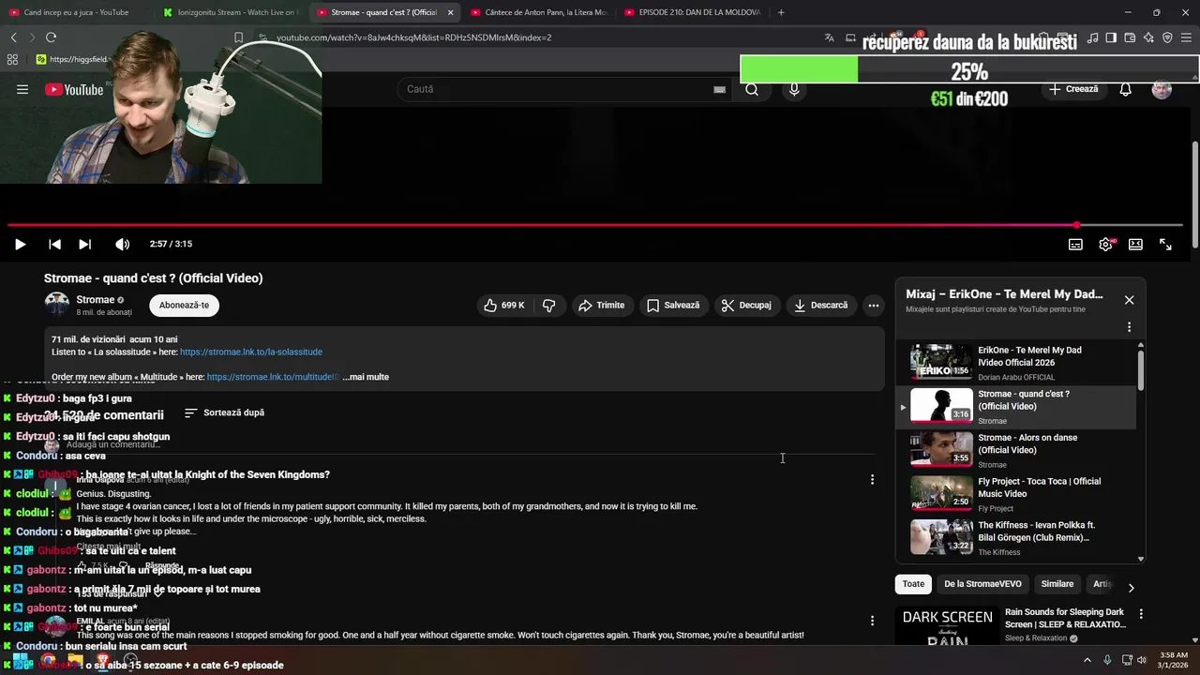This screenshot has width=1200, height=675.
Task: Open options for Inna Osipova comment
Action: coord(872,479)
